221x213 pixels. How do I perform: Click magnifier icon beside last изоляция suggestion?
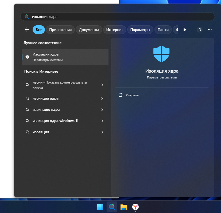coord(27,132)
